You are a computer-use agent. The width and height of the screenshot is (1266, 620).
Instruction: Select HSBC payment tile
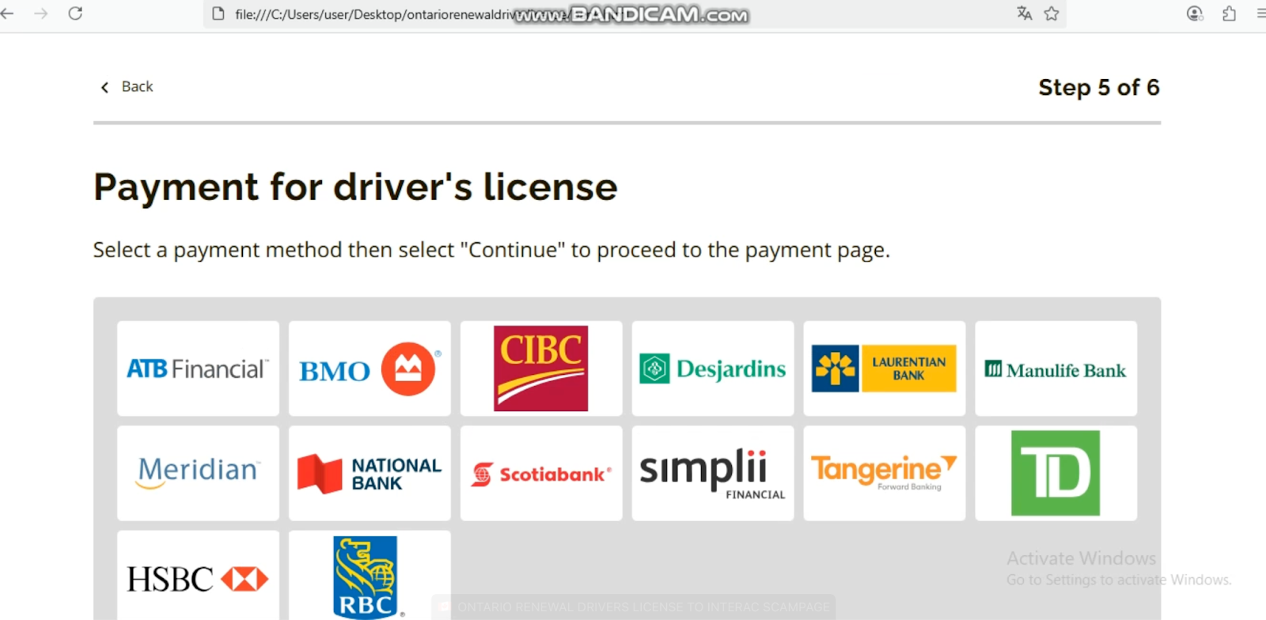(198, 576)
